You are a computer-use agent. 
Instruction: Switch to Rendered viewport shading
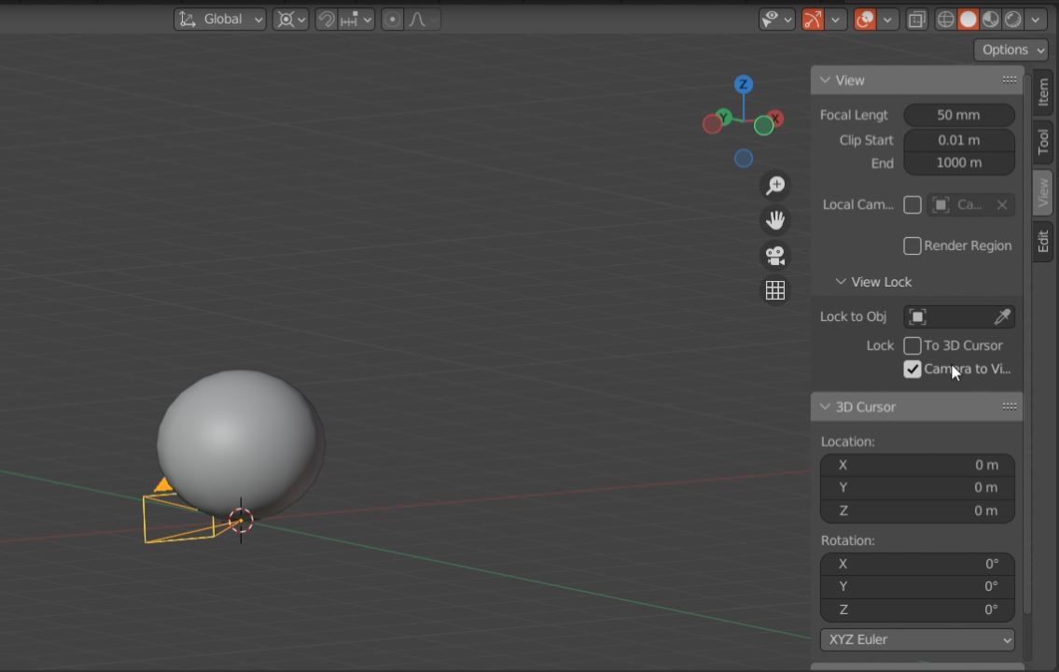pyautogui.click(x=1011, y=19)
